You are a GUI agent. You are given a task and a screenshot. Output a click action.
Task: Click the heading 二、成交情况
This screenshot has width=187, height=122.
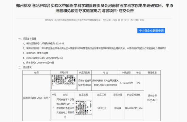pyautogui.click(x=25, y=67)
